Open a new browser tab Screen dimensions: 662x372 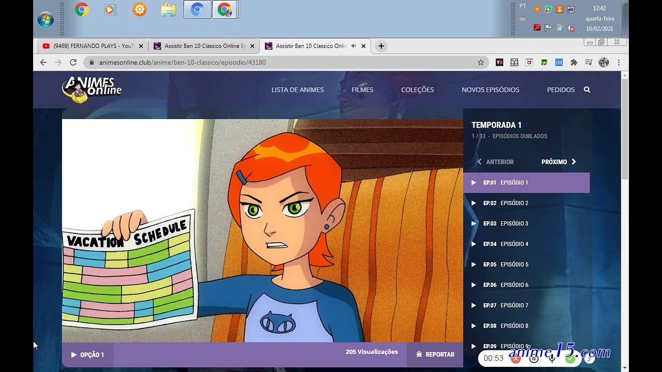coord(381,46)
